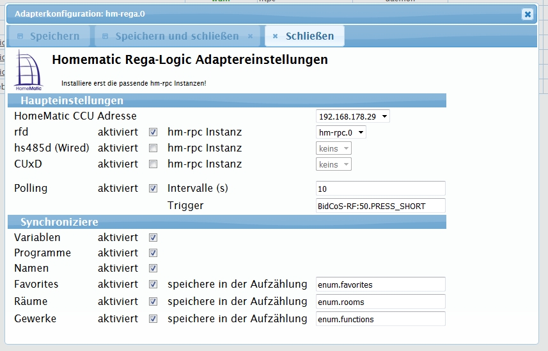The width and height of the screenshot is (548, 351).
Task: Toggle Variablen synchronization checkbox
Action: [153, 238]
